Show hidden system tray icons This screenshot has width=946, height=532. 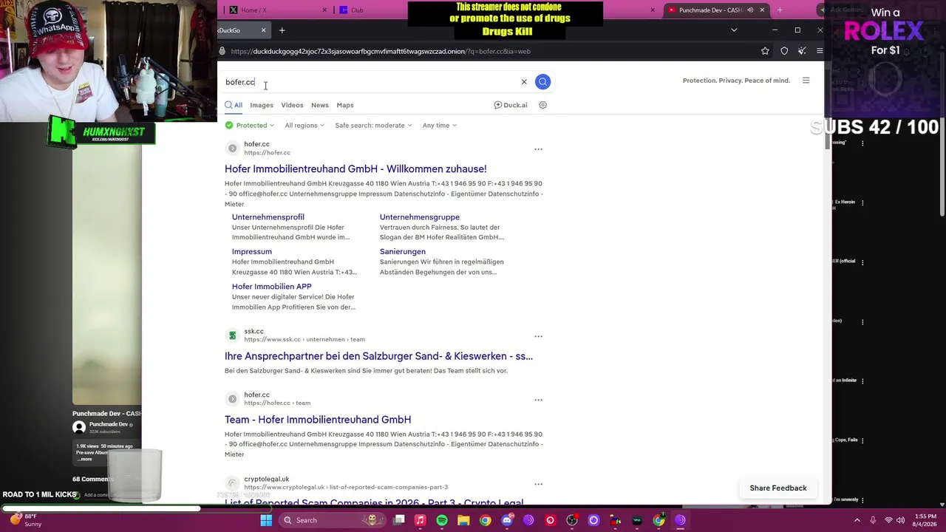click(x=857, y=520)
